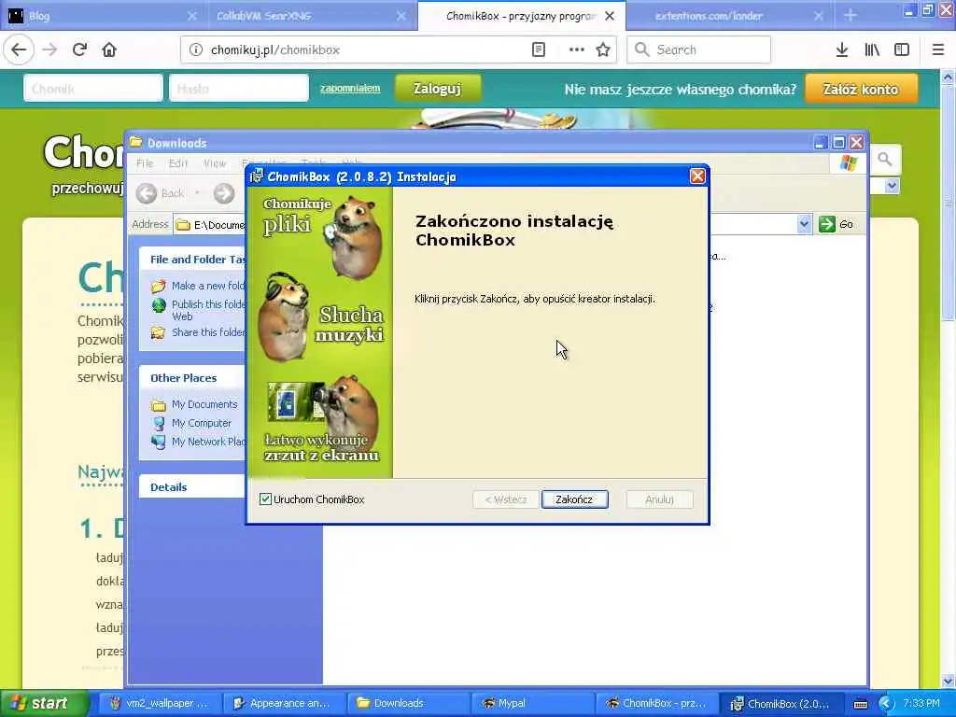Click the orange Załóż konto button

click(860, 89)
